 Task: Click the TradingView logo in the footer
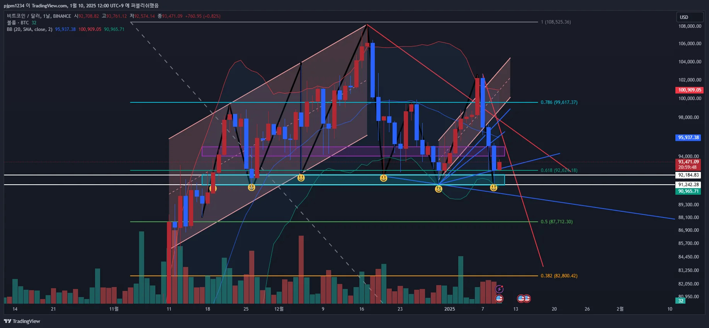[22, 321]
